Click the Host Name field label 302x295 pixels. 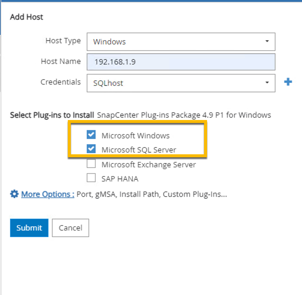tap(60, 61)
